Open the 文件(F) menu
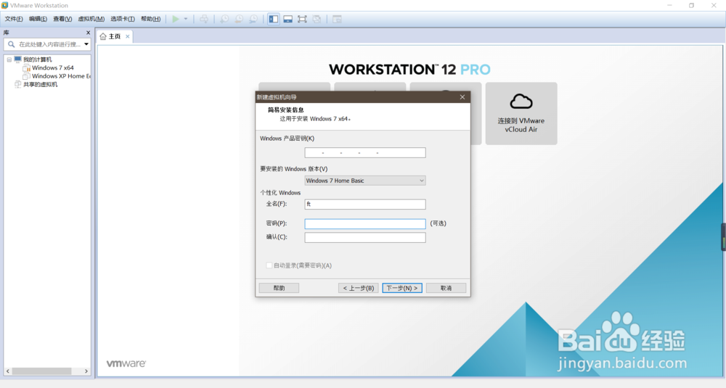 (13, 19)
